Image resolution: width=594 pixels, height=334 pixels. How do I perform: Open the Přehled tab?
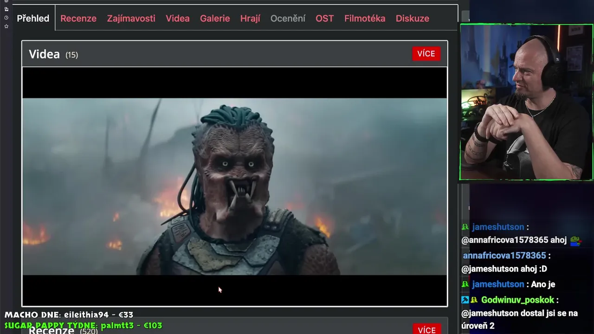(x=33, y=19)
